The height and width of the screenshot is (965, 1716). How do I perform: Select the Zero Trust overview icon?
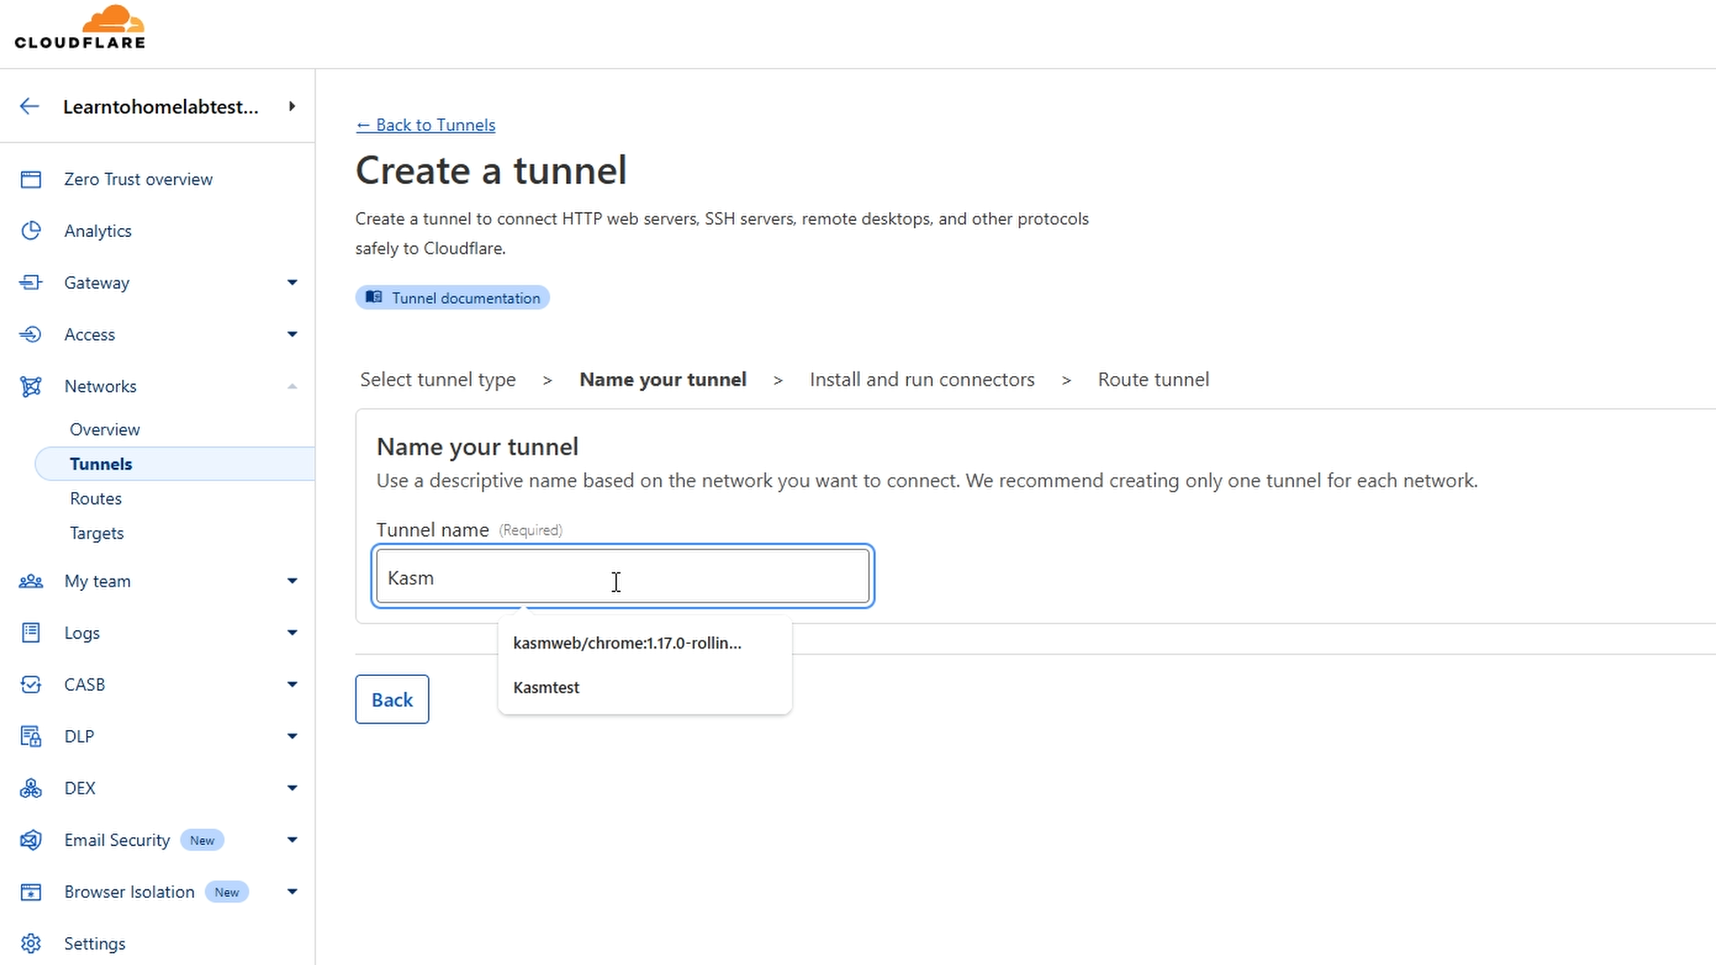click(x=31, y=179)
